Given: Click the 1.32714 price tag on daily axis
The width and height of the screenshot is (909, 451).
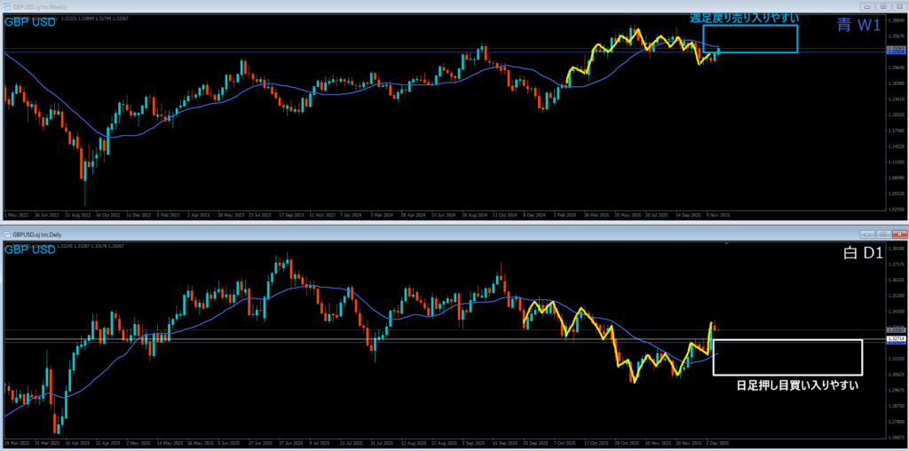Looking at the screenshot, I should (x=896, y=340).
